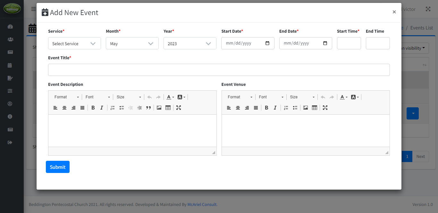
Task: Click logout icon in sidebar
Action: [10, 142]
